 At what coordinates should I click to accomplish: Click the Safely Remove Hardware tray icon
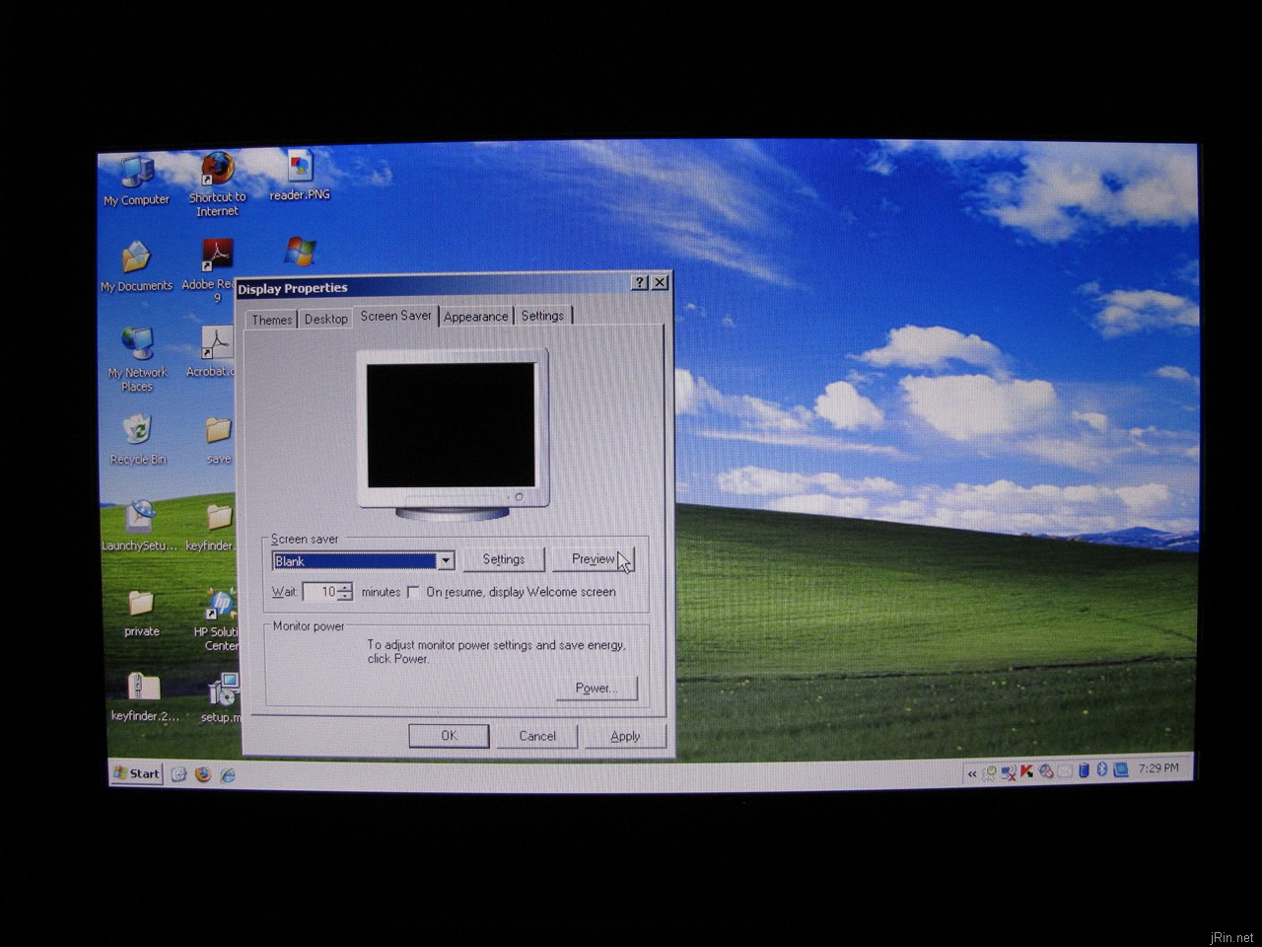tap(989, 772)
